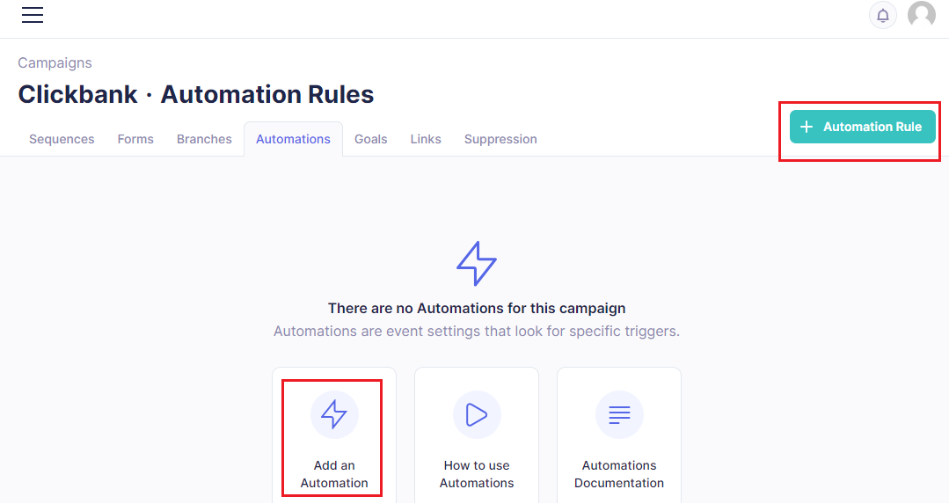Click the large lightning bolt above the empty-state text
The height and width of the screenshot is (504, 949).
pos(477,263)
